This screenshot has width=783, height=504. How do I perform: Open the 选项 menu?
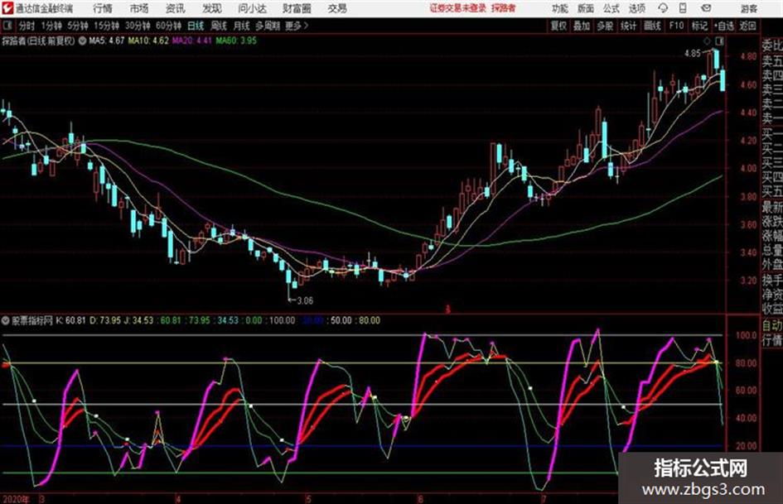point(637,8)
